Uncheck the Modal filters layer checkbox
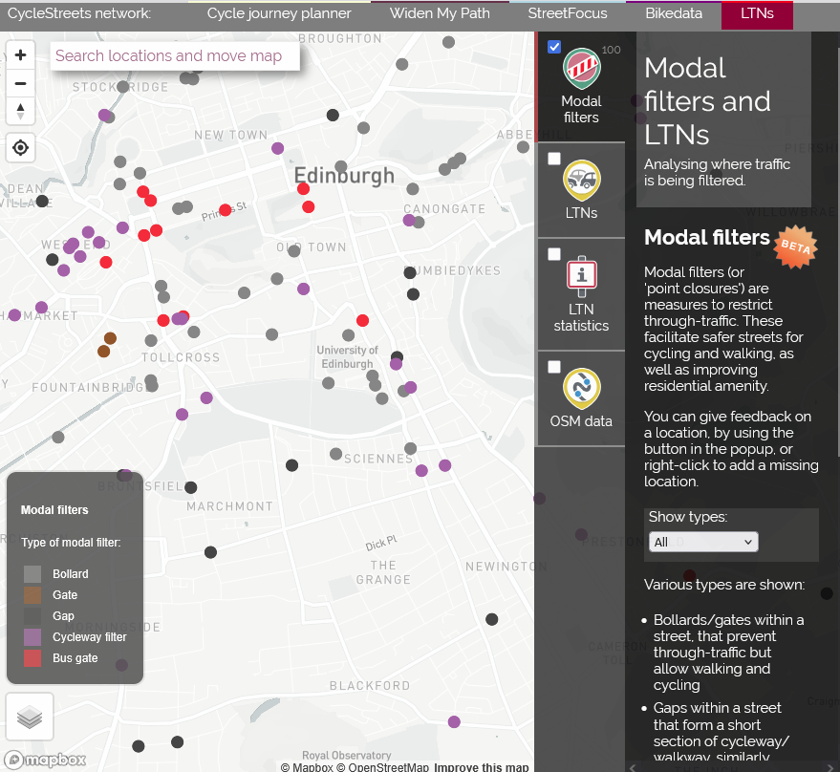Screen dimensions: 840x772 tap(554, 47)
